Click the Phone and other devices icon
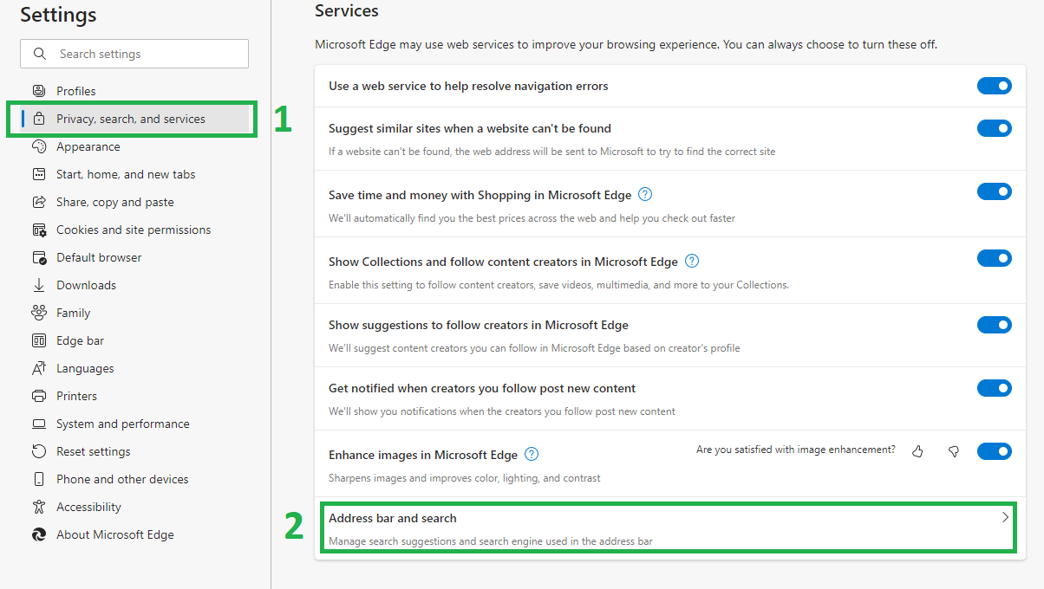 [x=39, y=479]
